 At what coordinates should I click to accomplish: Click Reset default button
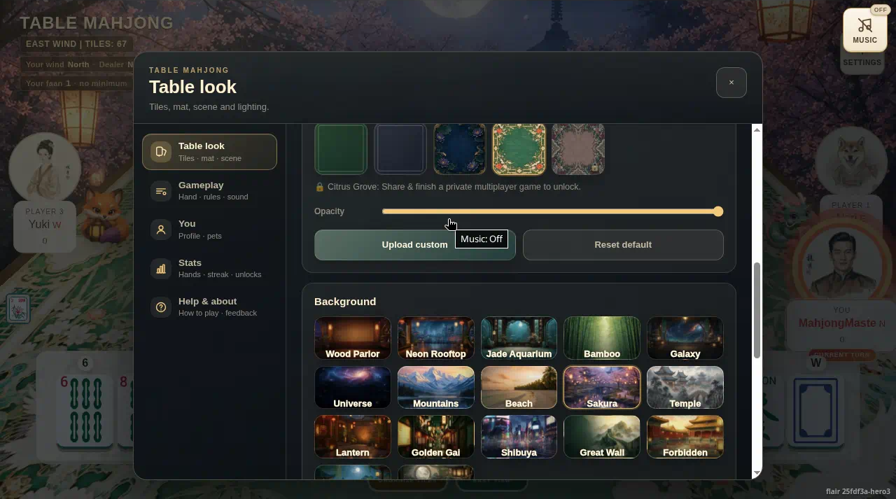pyautogui.click(x=623, y=245)
